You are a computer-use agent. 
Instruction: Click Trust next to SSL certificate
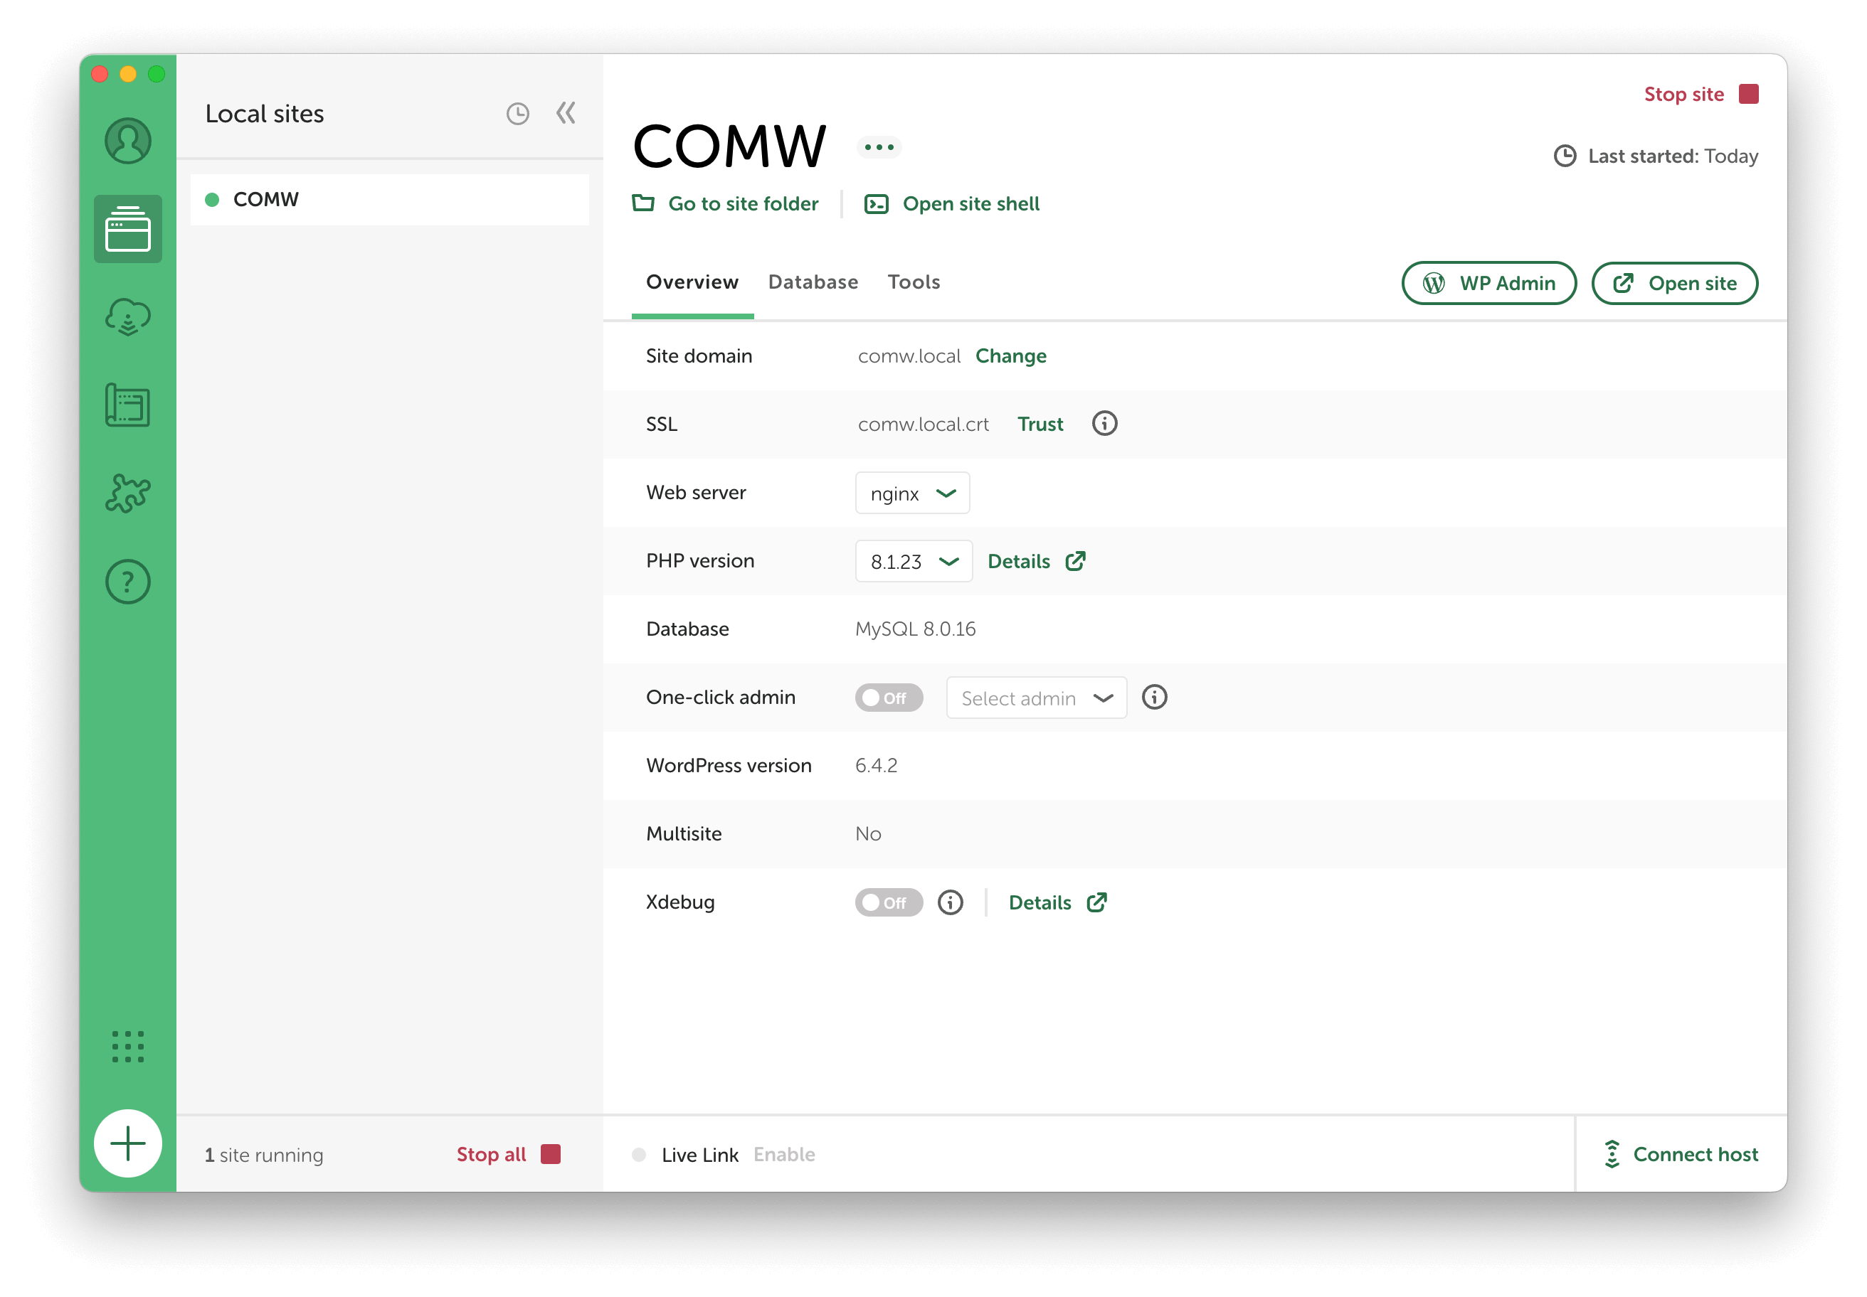point(1040,425)
